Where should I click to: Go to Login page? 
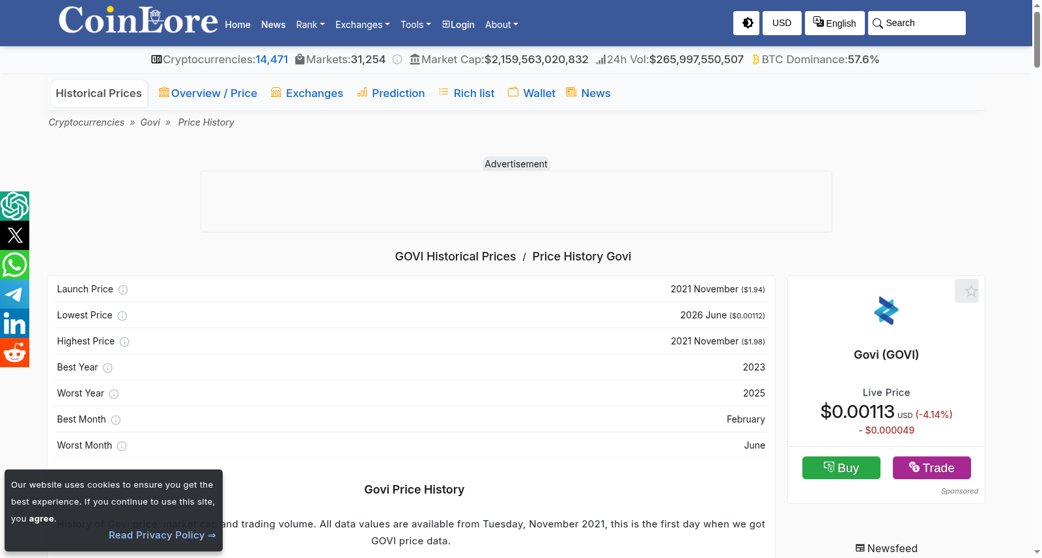[458, 25]
